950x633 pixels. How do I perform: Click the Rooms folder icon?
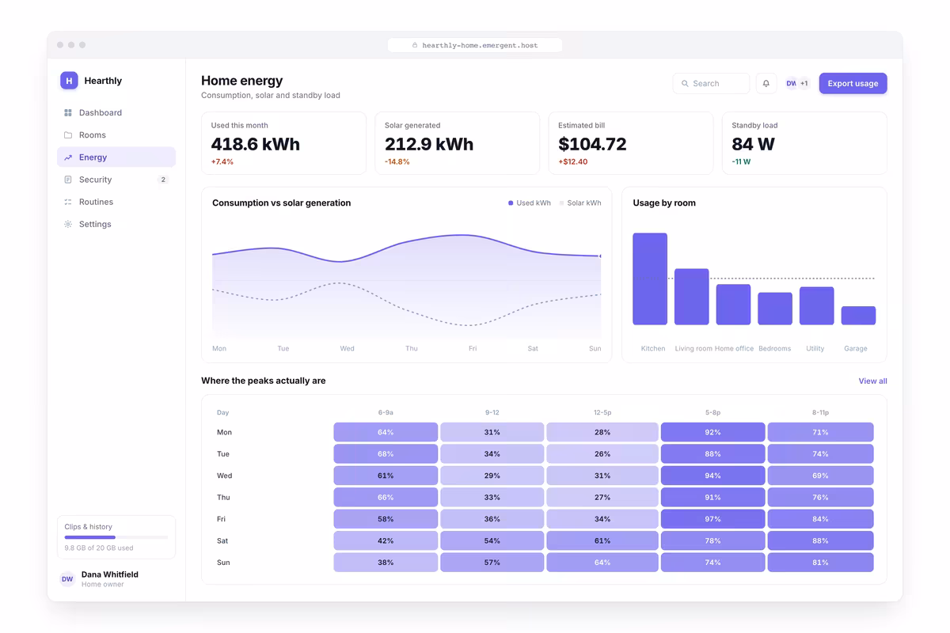[x=68, y=135]
